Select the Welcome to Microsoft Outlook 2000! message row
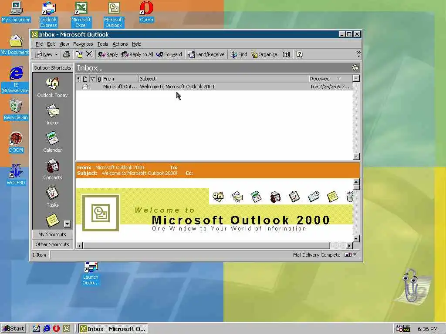The width and height of the screenshot is (446, 334). click(214, 87)
